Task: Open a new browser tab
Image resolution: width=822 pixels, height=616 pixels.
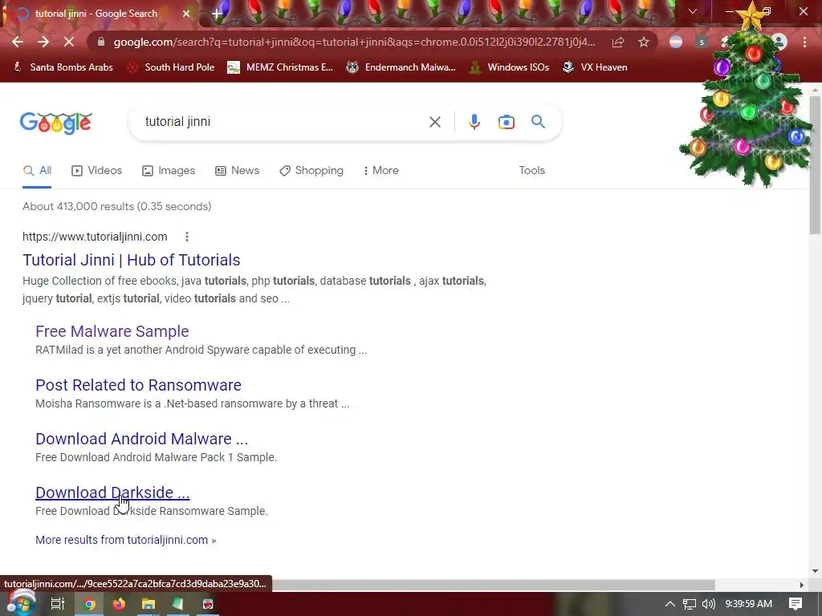Action: [x=217, y=14]
